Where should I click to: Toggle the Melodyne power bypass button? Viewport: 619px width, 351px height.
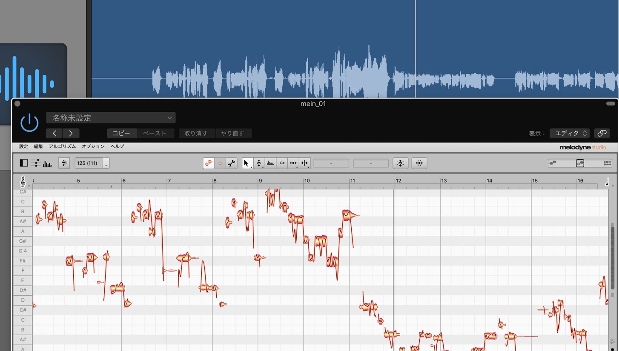(29, 123)
